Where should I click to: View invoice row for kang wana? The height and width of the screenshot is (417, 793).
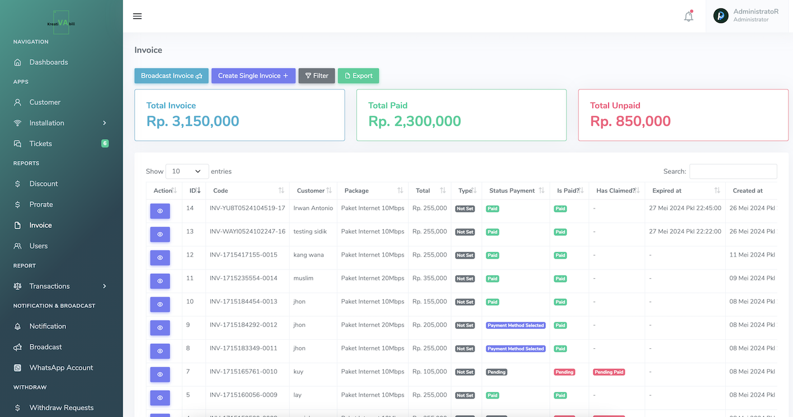coord(160,258)
